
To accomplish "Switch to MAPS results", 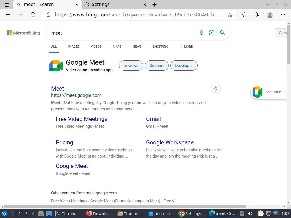I will pos(117,47).
